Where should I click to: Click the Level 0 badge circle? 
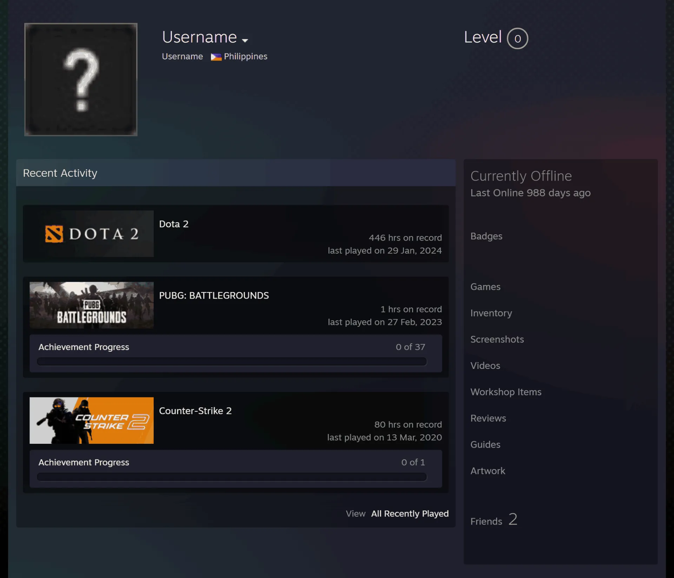point(517,38)
